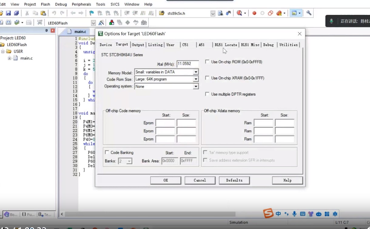This screenshot has height=229, width=370.
Task: Enable Use On-chip XRAM checkbox
Action: (x=207, y=78)
